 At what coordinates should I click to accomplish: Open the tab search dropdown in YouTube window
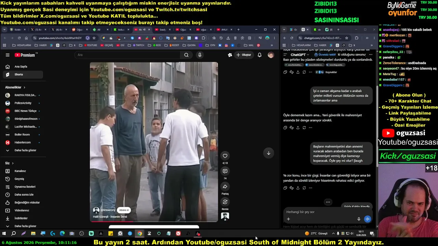pyautogui.click(x=4, y=30)
